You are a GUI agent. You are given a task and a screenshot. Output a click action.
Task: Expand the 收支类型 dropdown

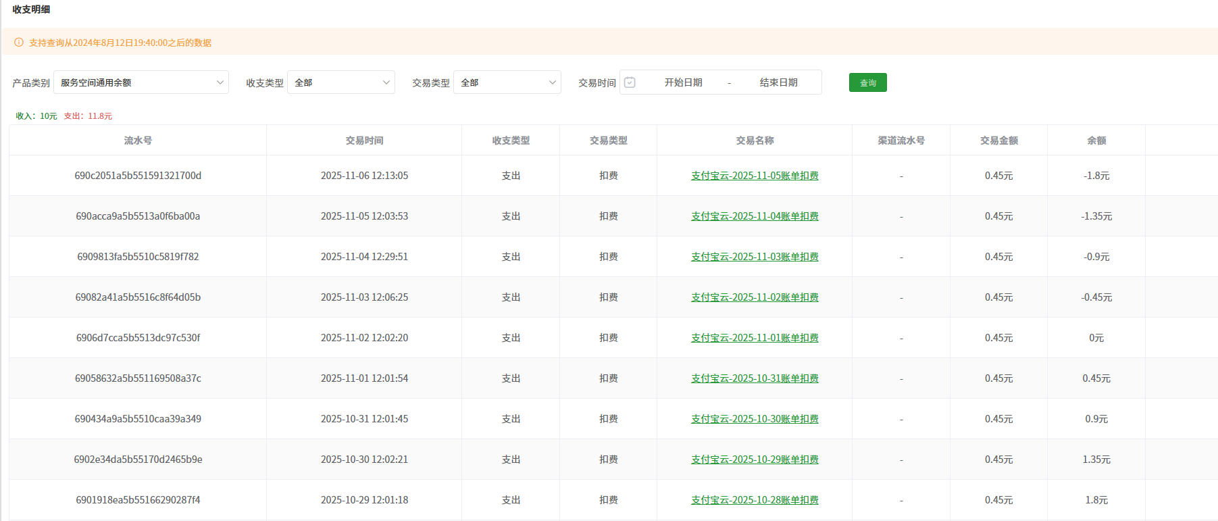[x=341, y=82]
